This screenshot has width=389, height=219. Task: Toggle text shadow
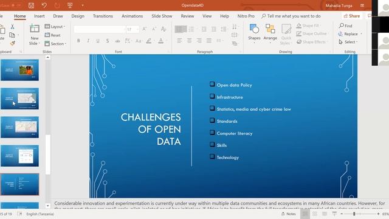tap(108, 41)
